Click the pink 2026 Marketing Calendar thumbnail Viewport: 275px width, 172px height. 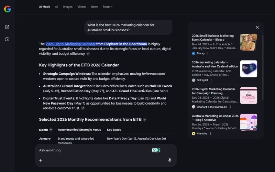coord(249,96)
